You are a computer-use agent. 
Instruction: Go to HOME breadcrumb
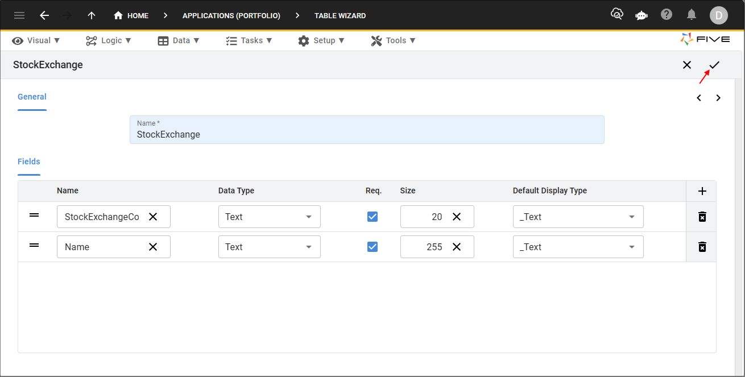tap(131, 15)
